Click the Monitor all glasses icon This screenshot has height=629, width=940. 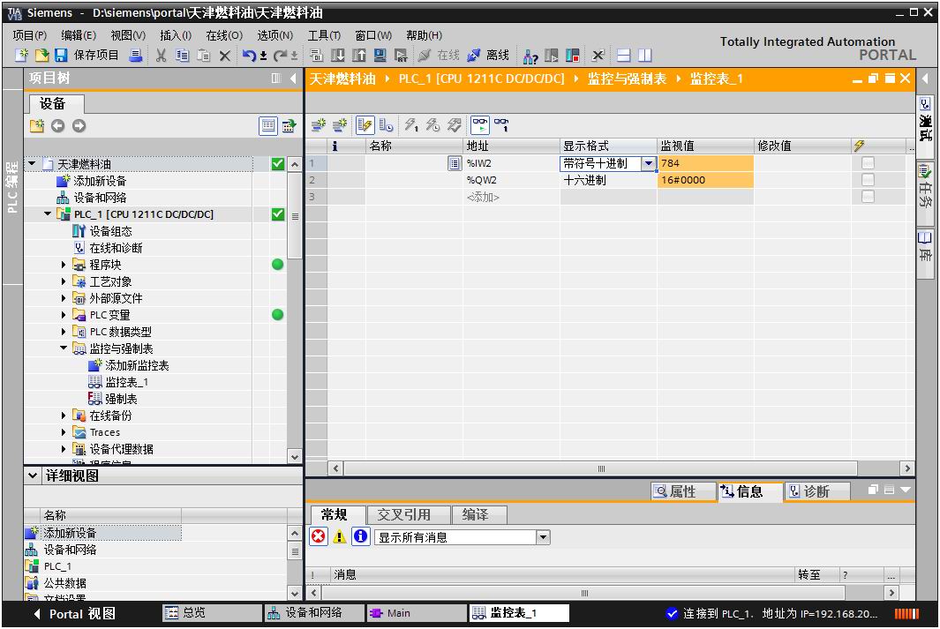tap(479, 125)
